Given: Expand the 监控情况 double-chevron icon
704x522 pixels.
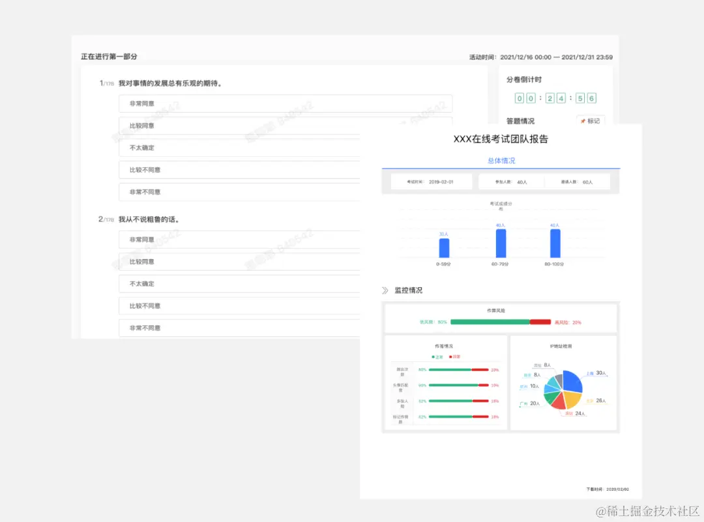Looking at the screenshot, I should pos(385,290).
